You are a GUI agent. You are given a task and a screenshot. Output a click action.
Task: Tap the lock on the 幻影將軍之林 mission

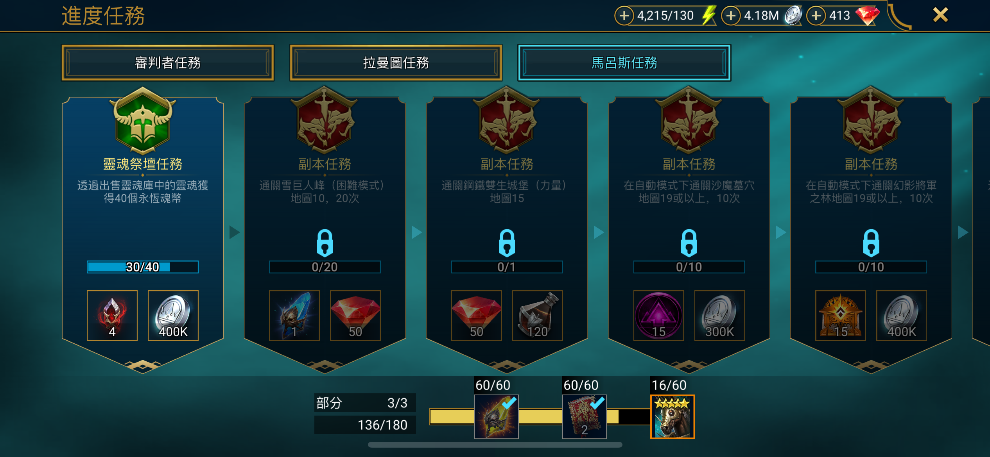point(871,243)
